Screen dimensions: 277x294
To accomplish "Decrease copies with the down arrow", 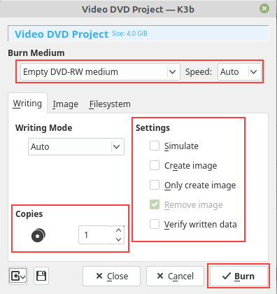I will pyautogui.click(x=118, y=239).
